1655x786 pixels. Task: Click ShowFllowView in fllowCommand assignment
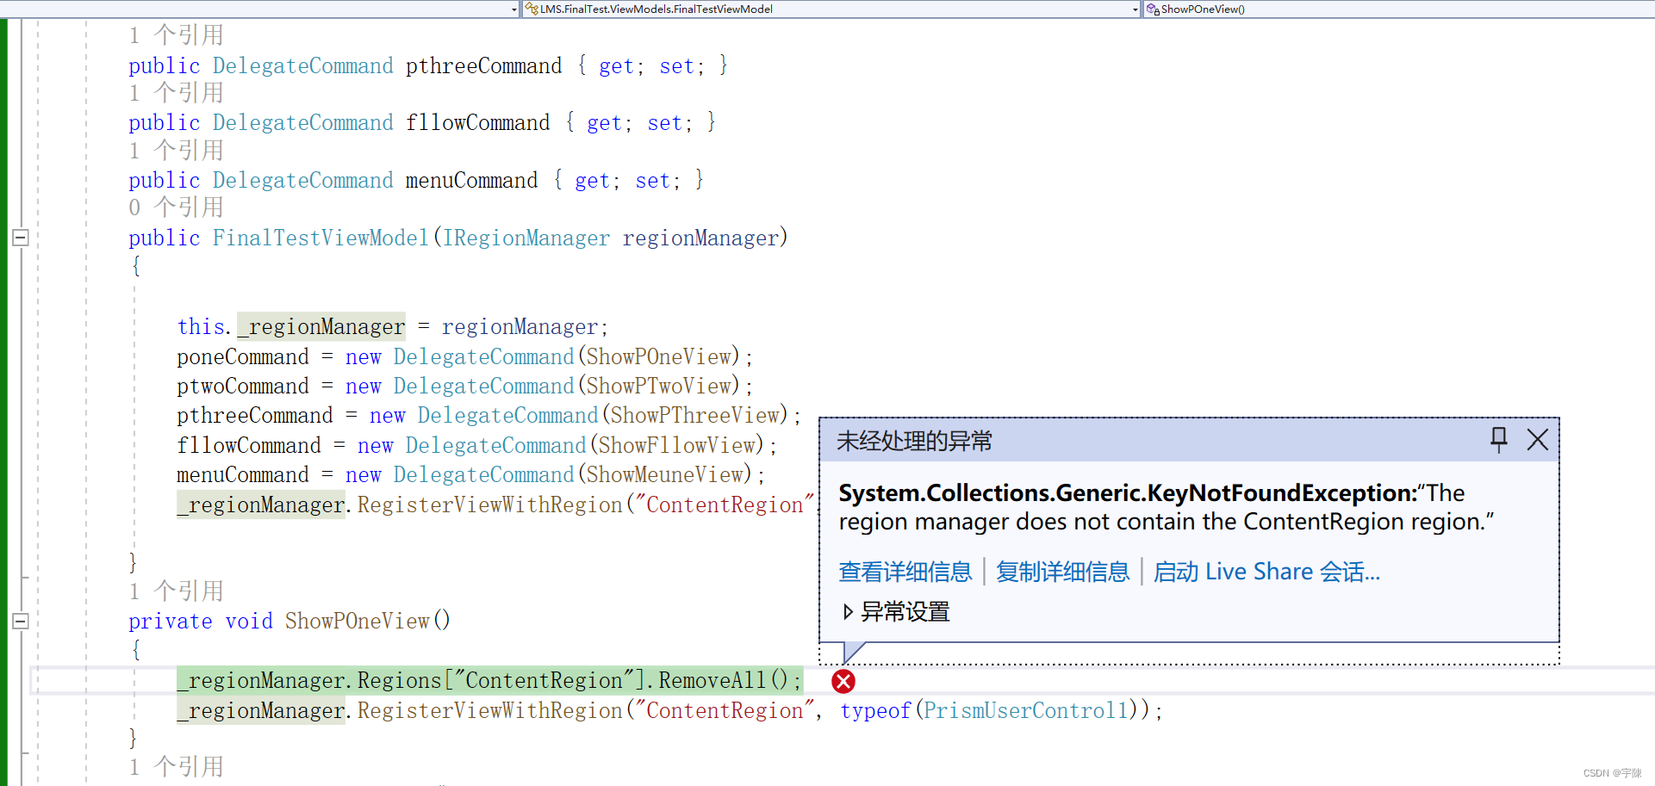pyautogui.click(x=677, y=446)
